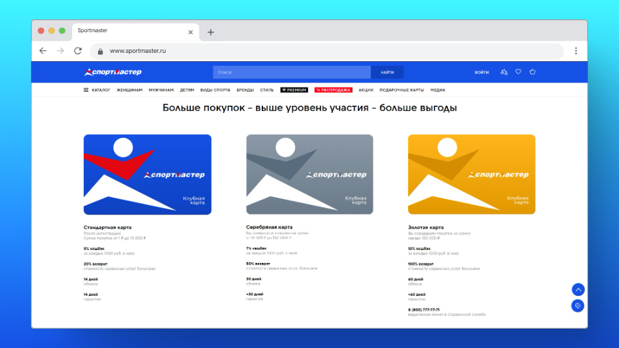619x348 pixels.
Task: Open the АКЦИИ menu item
Action: tap(366, 90)
